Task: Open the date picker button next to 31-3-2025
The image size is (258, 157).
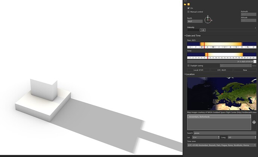Action: click(x=255, y=61)
